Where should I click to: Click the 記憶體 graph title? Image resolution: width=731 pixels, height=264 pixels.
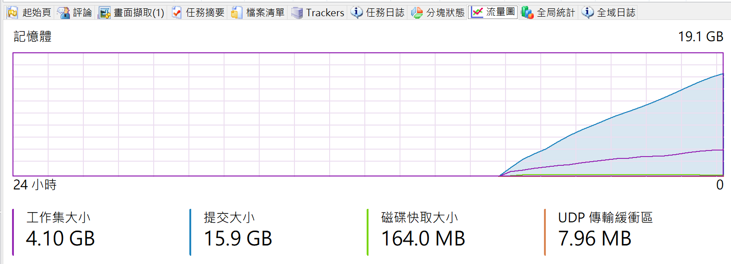point(32,37)
